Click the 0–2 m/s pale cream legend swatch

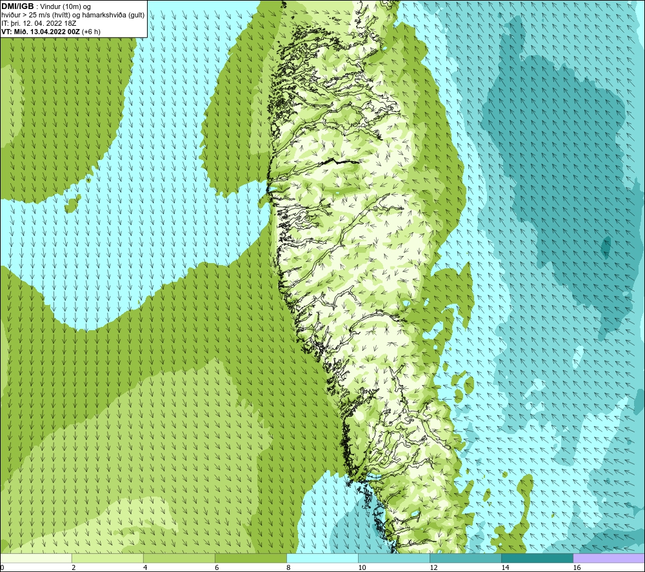click(36, 558)
